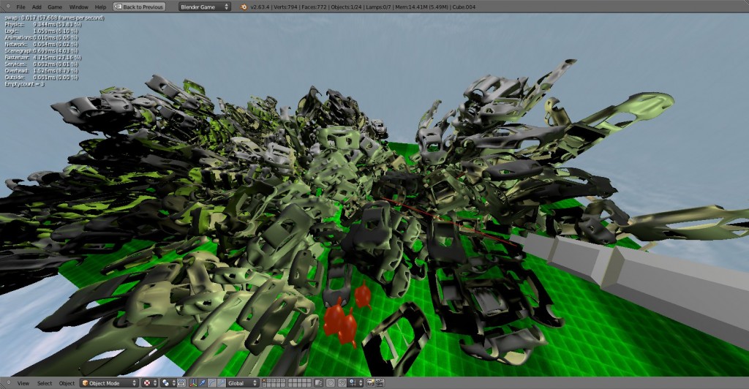Click the 3D view editor type icon

(9, 383)
